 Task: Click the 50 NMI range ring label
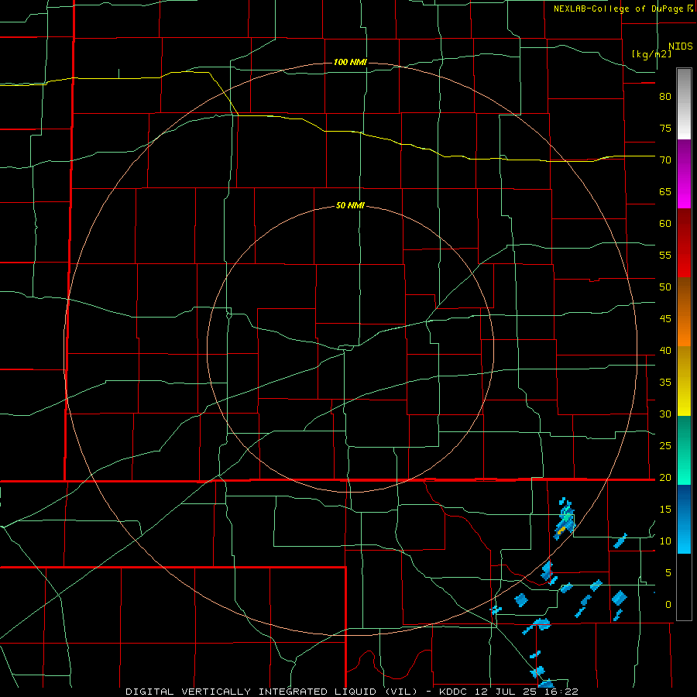click(350, 205)
